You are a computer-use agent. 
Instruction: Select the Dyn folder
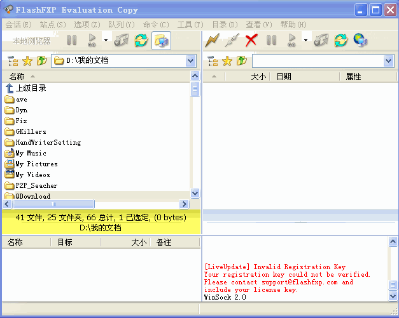(16, 110)
